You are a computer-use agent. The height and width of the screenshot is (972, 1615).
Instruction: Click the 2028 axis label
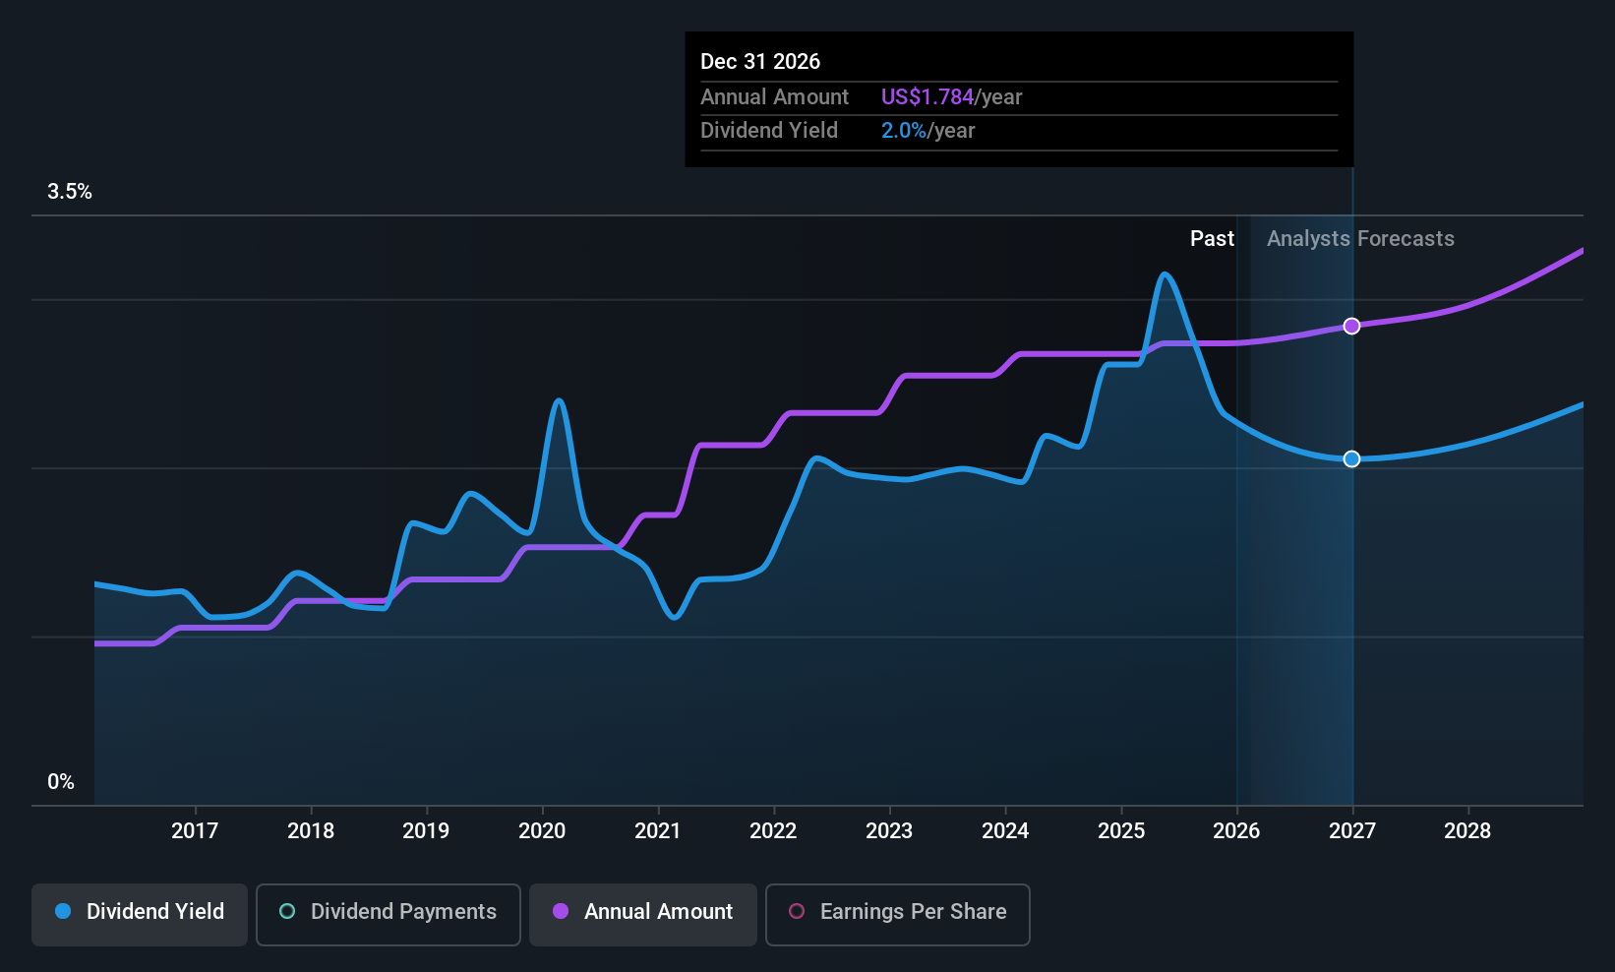click(x=1467, y=831)
